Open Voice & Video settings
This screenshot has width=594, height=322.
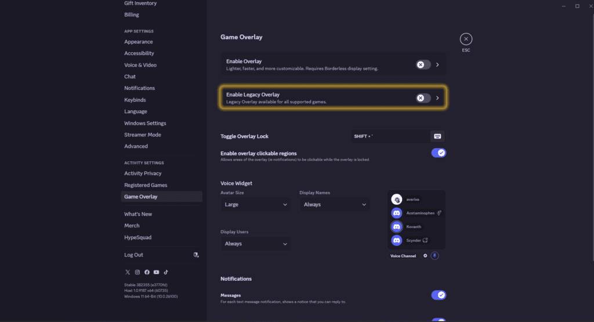tap(140, 65)
